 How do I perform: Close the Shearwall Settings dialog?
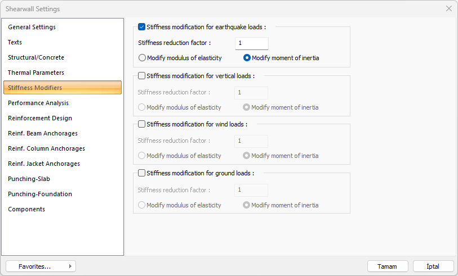[x=448, y=8]
